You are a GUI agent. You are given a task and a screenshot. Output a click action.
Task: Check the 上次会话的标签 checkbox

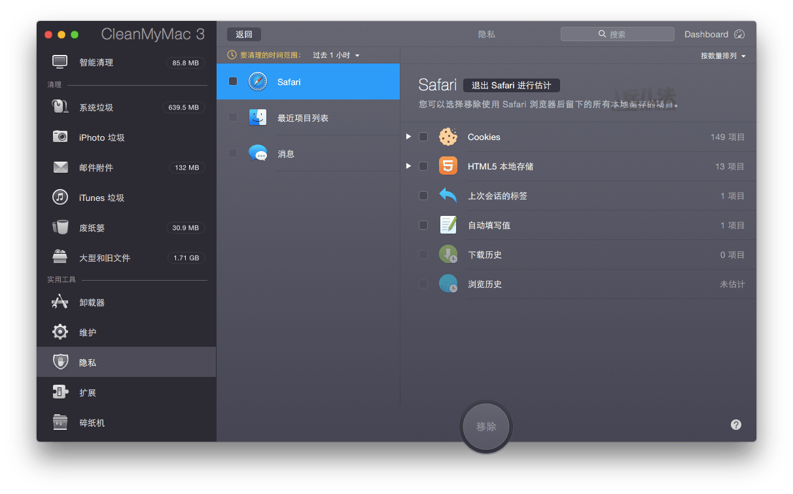[423, 196]
